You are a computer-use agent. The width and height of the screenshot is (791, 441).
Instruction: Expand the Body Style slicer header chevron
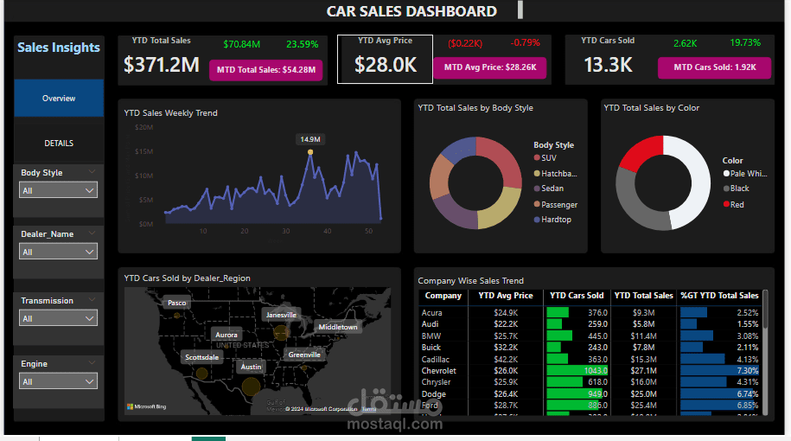[x=92, y=171]
